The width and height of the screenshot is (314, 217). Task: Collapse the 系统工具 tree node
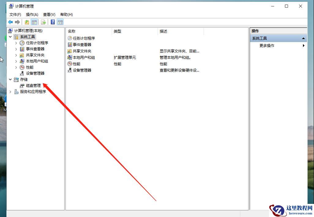[x=10, y=37]
